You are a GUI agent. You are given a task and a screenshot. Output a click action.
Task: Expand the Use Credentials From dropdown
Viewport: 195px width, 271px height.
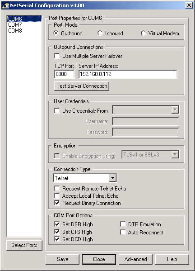tap(175, 109)
